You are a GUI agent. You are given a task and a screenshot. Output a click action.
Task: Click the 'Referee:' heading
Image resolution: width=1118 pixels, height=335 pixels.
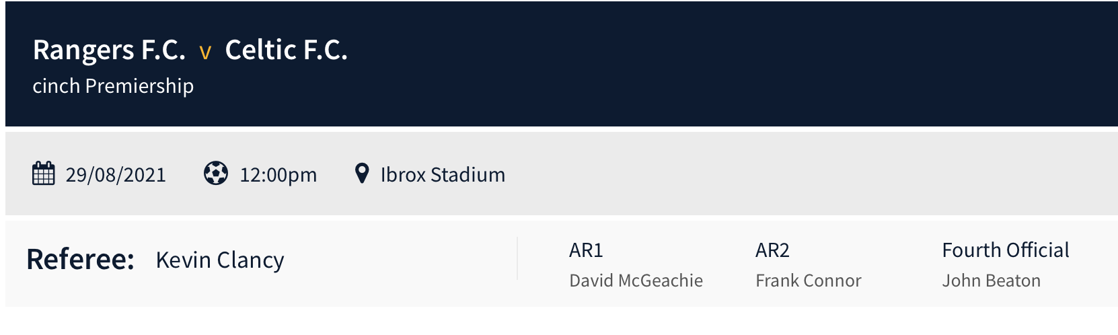pyautogui.click(x=81, y=260)
